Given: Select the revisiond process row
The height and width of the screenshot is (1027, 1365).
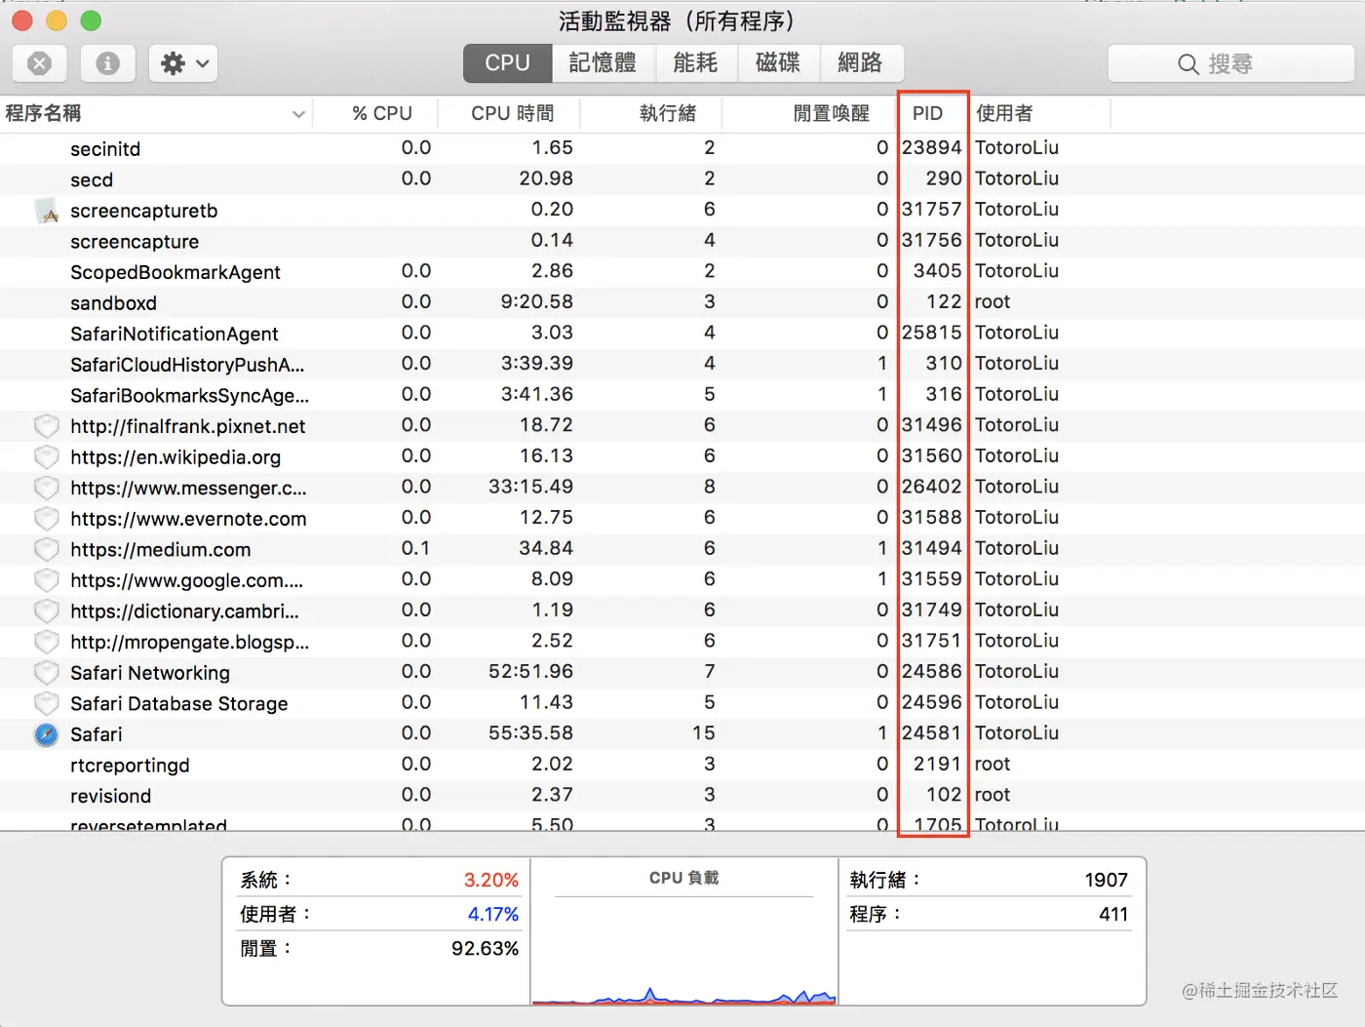Looking at the screenshot, I should point(682,796).
